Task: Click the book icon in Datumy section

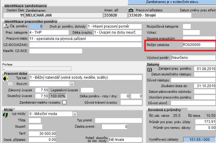Action: pos(149,70)
